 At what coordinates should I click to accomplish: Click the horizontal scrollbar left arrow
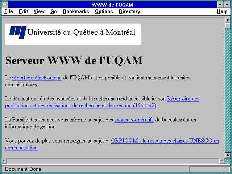[4, 161]
